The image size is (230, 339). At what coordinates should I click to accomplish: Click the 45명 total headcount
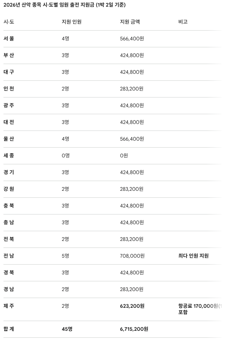click(67, 329)
